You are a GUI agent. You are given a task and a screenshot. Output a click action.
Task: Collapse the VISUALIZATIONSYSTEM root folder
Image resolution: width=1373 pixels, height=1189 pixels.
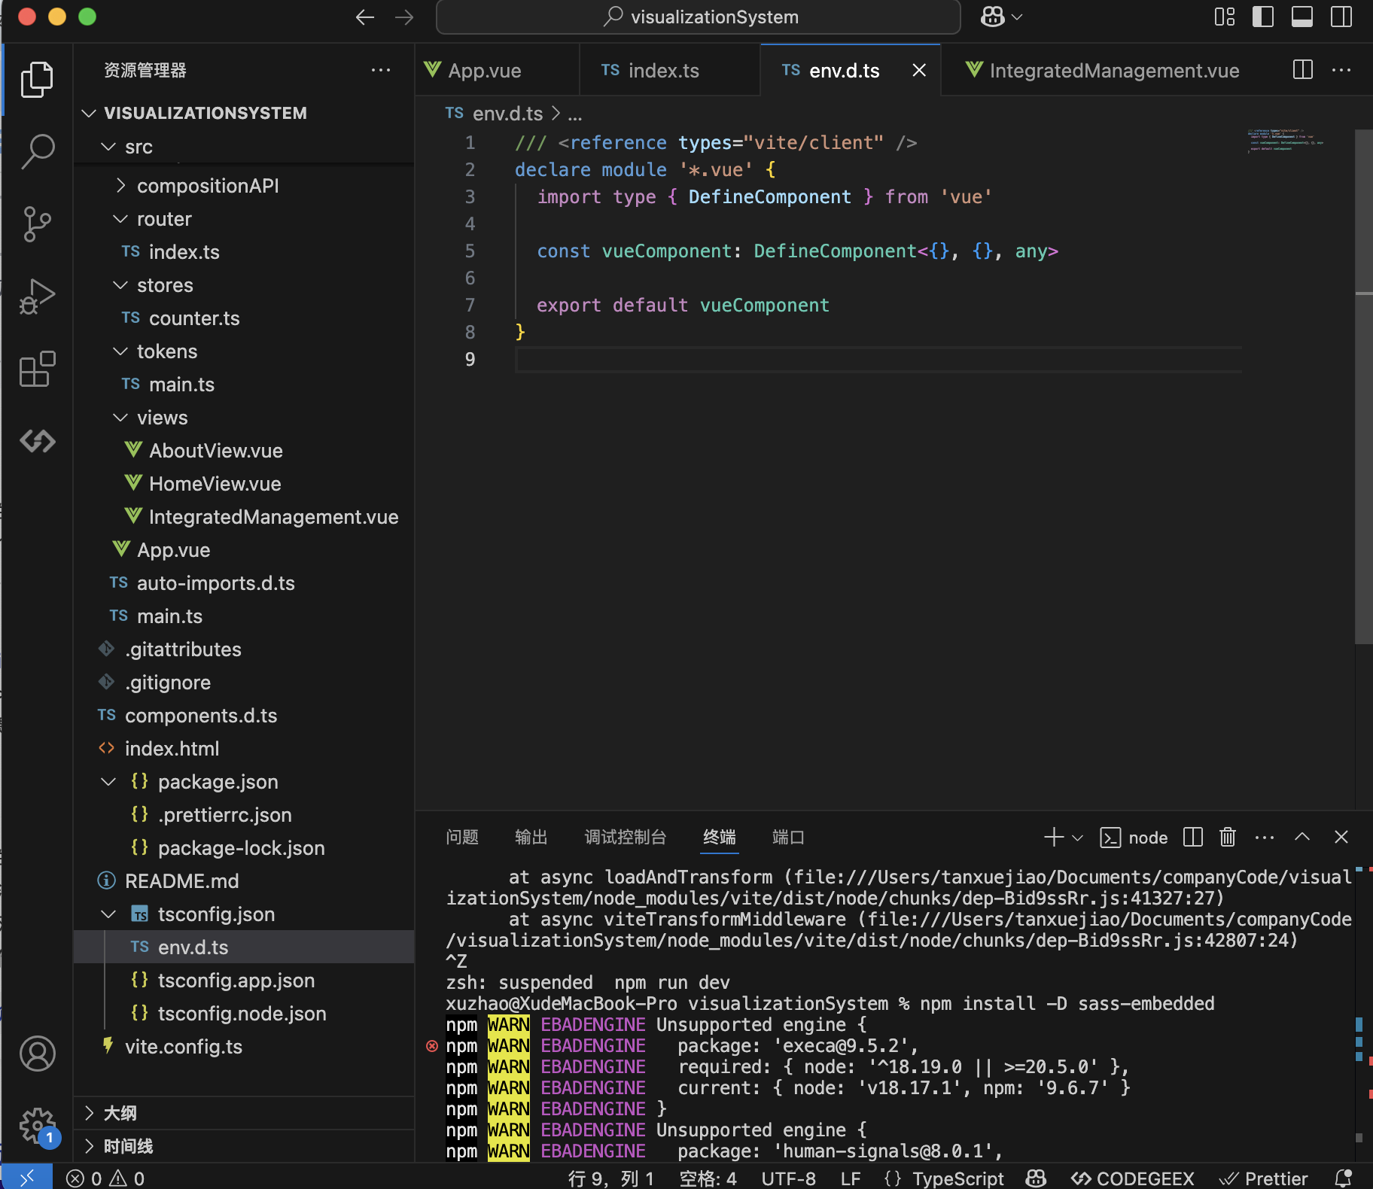tap(90, 113)
